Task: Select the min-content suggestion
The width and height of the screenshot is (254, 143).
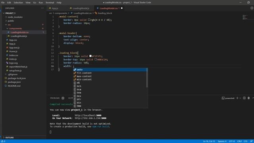Action: [x=110, y=79]
